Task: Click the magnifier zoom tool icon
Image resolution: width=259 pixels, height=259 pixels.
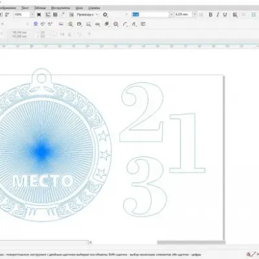Action: click(x=70, y=24)
